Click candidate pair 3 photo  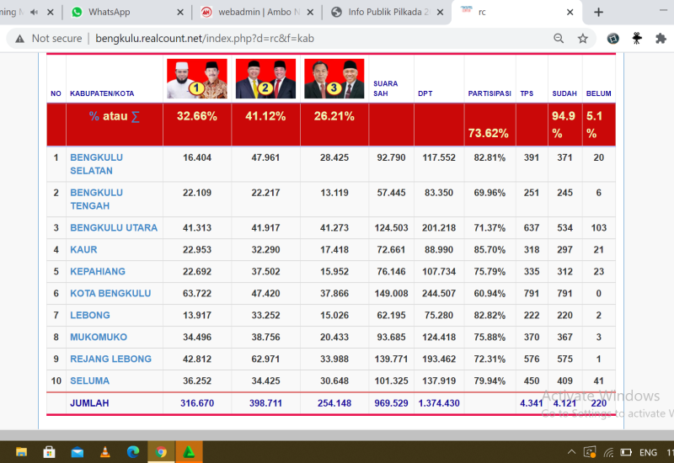click(334, 78)
